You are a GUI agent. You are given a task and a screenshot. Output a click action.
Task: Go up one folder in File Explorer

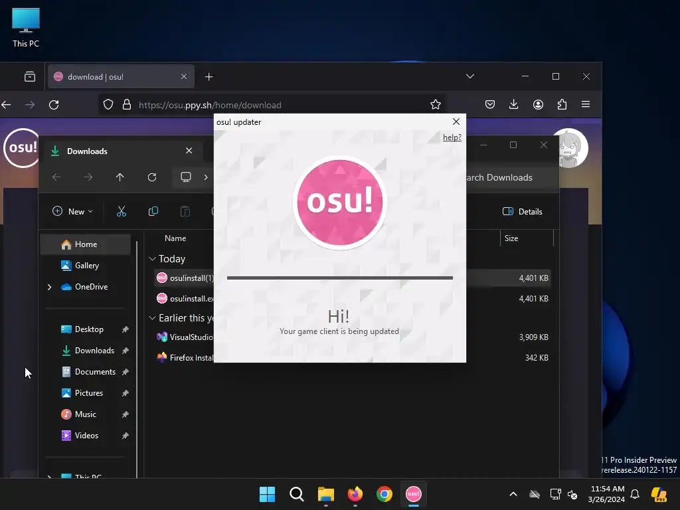(120, 177)
